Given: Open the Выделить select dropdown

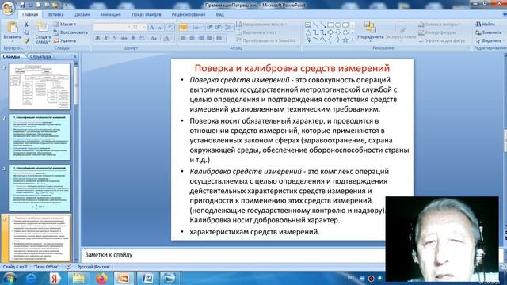Looking at the screenshot, I should [490, 40].
